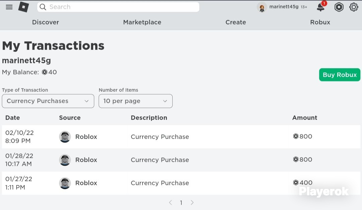Screen dimensions: 362x210
Task: Expand the Number of Items dropdown
Action: [135, 101]
